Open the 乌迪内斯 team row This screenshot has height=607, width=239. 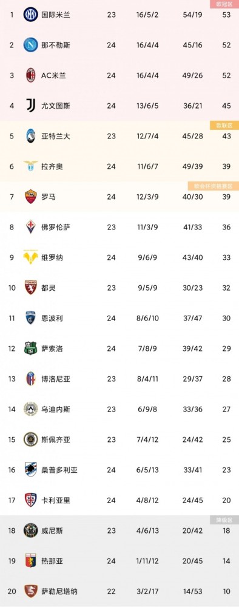coord(119,409)
